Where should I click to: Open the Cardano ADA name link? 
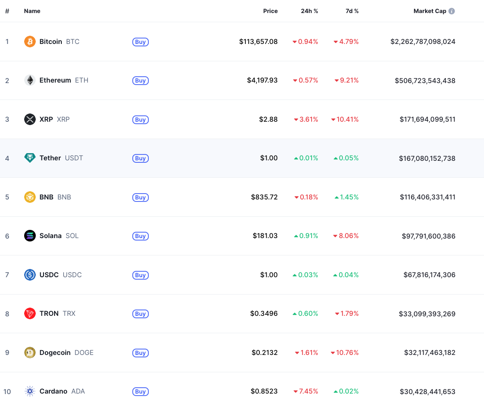click(x=62, y=392)
